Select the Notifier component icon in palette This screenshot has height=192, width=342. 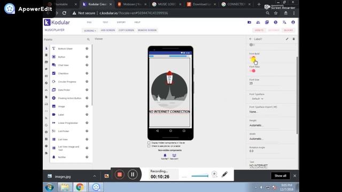click(x=53, y=157)
